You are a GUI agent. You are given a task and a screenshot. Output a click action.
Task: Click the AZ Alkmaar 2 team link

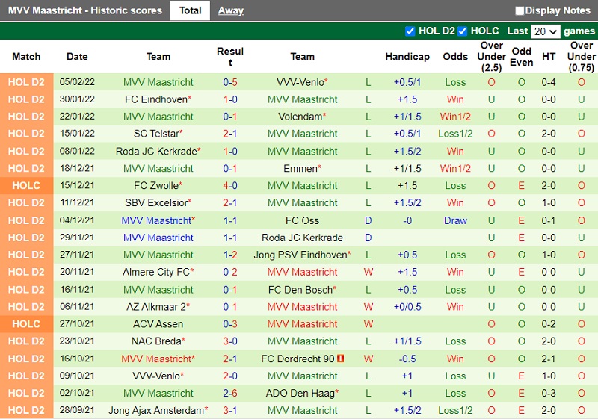click(156, 307)
